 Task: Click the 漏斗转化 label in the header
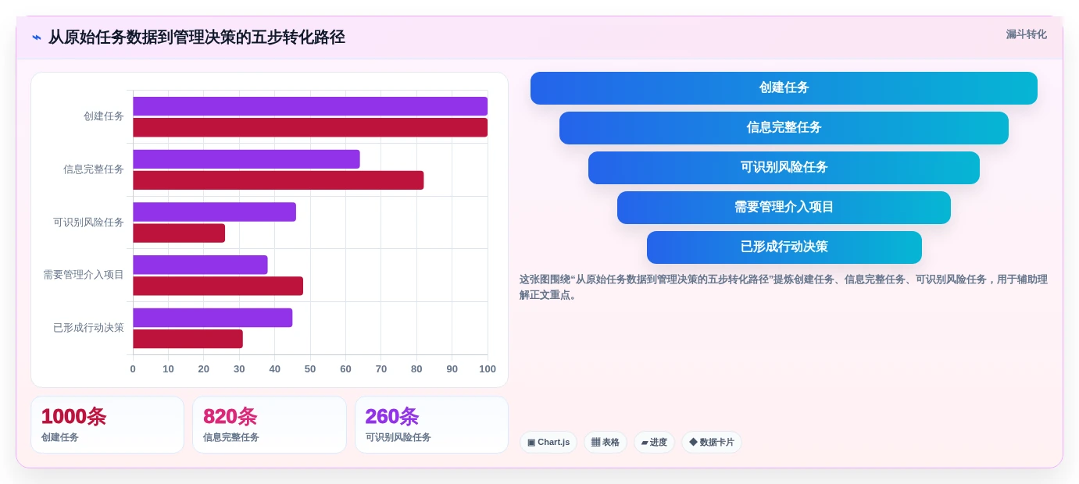click(1026, 34)
